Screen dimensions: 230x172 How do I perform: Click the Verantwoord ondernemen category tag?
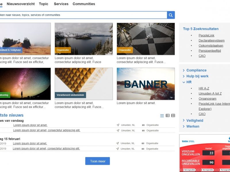tap(70, 95)
